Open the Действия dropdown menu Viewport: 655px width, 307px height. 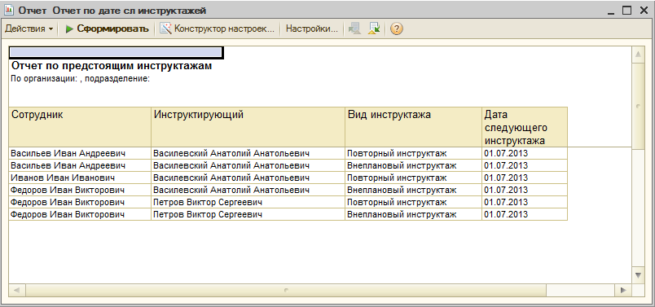[29, 29]
